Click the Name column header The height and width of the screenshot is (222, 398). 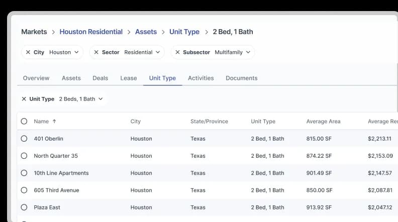(41, 122)
